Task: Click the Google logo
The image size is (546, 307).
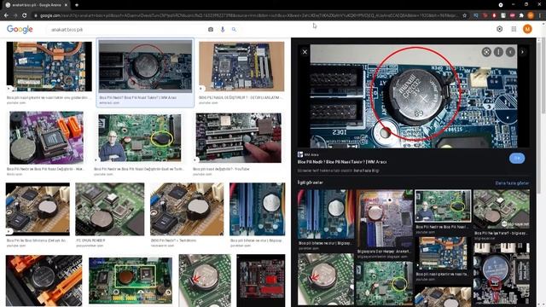Action: pyautogui.click(x=20, y=30)
